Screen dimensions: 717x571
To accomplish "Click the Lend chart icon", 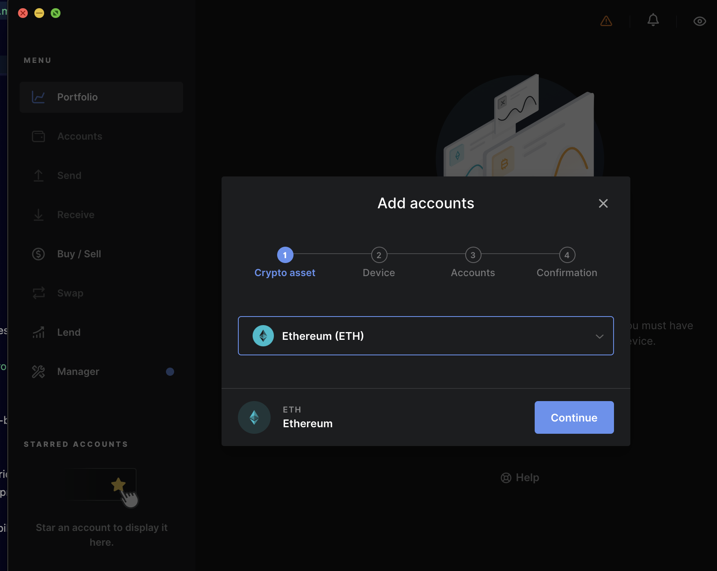I will point(38,332).
